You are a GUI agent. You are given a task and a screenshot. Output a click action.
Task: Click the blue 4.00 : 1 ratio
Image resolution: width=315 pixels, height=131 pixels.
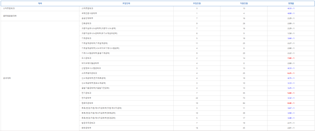(291, 13)
